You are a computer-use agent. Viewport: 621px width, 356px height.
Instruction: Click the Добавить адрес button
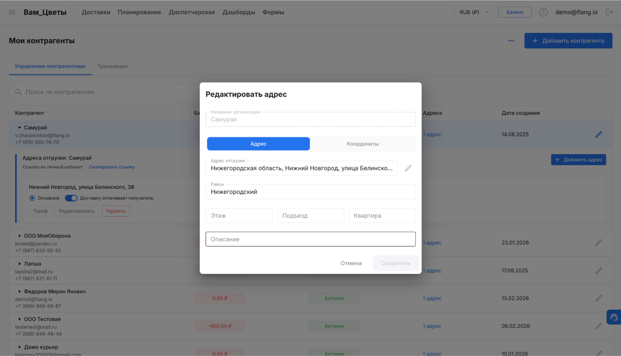pyautogui.click(x=578, y=160)
